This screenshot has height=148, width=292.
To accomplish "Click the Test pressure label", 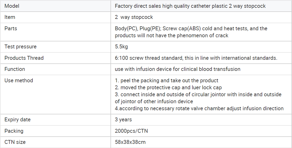I will [20, 47].
